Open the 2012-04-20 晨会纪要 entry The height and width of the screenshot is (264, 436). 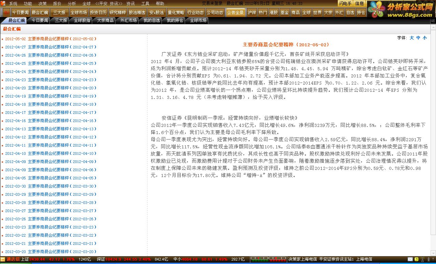[x=51, y=88]
